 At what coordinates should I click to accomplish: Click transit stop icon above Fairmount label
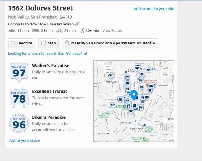point(135,121)
